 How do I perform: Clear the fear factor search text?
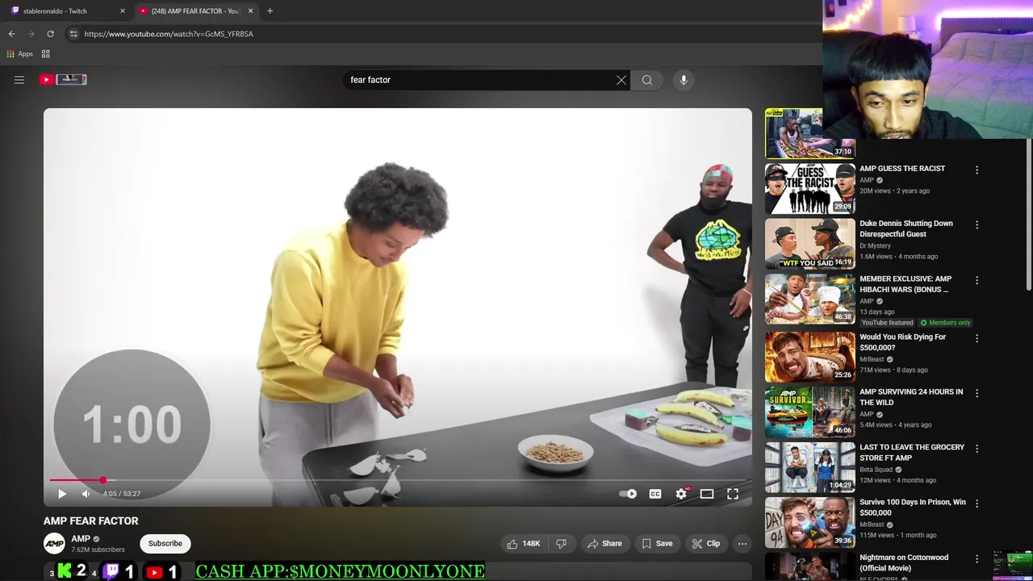tap(621, 80)
